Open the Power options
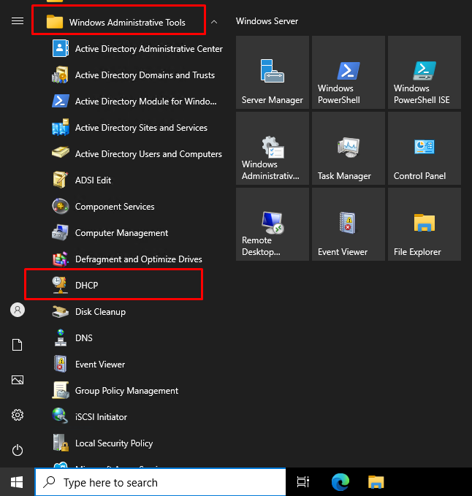Viewport: 472px width, 496px height. point(18,450)
